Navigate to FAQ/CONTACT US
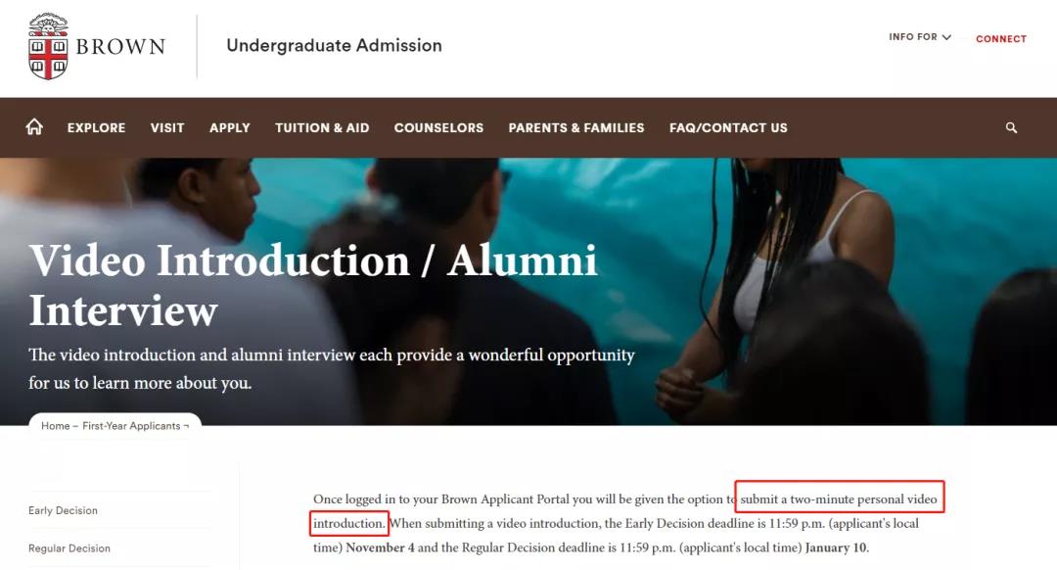 pyautogui.click(x=728, y=127)
